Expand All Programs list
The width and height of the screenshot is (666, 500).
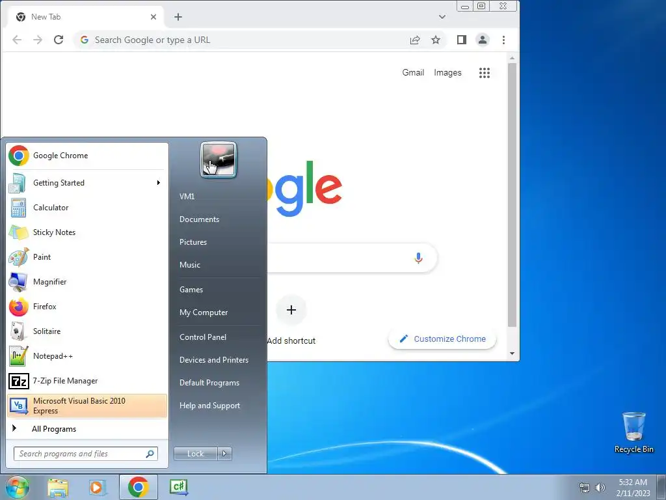[87, 428]
